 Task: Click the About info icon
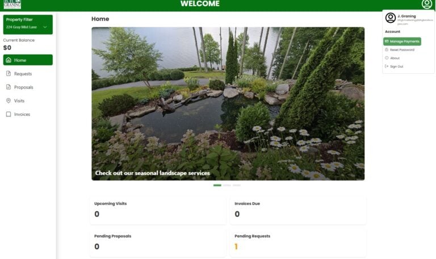tap(387, 58)
